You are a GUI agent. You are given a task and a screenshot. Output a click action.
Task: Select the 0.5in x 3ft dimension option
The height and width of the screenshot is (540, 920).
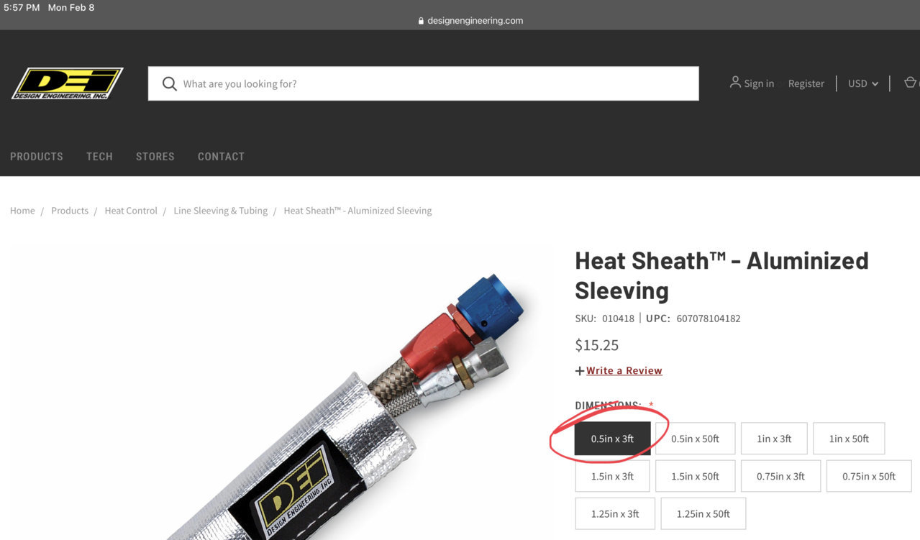tap(613, 439)
